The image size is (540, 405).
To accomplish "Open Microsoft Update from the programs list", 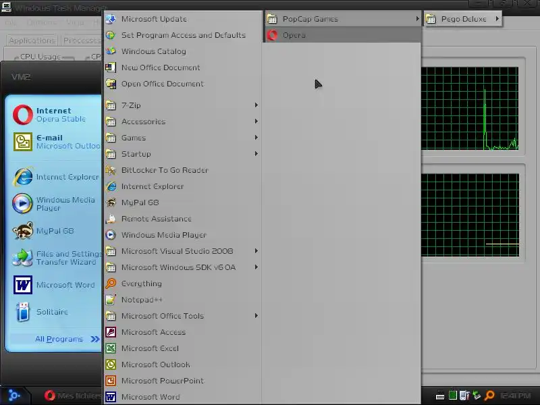I will click(x=182, y=19).
